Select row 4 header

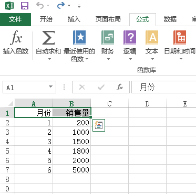click(7, 142)
